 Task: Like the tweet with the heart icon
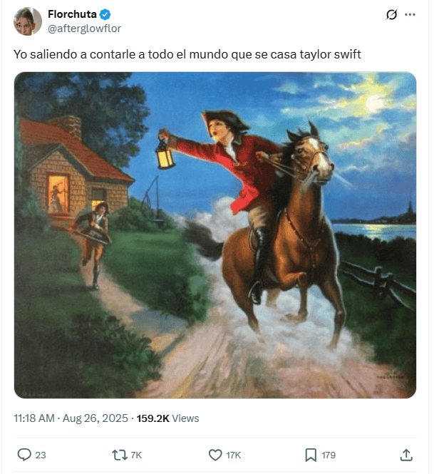click(x=215, y=455)
